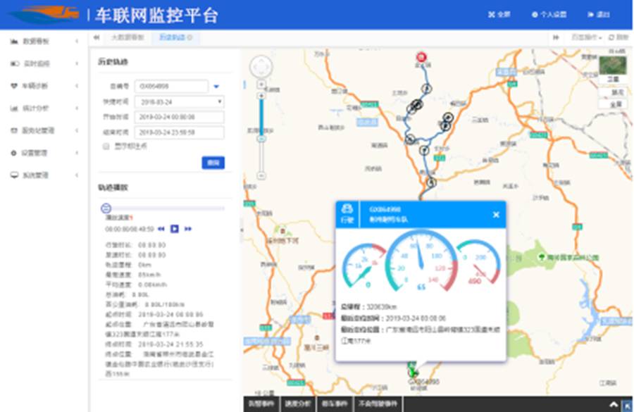Open the 快捷时间 date dropdown
Screen dimensions: 634x412
pos(220,101)
